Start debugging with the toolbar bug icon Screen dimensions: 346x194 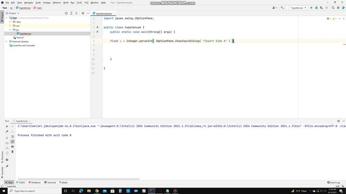316,8
